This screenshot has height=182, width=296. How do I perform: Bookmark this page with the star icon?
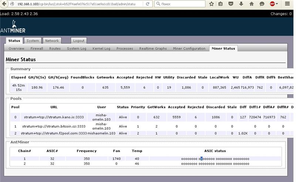tap(211, 4)
